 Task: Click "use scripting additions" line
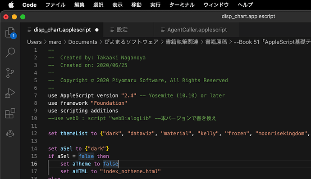coord(83,111)
